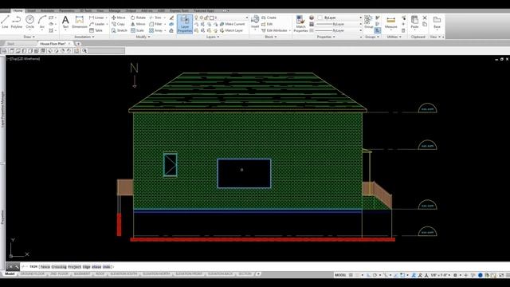Choose the Scale command

(137, 30)
